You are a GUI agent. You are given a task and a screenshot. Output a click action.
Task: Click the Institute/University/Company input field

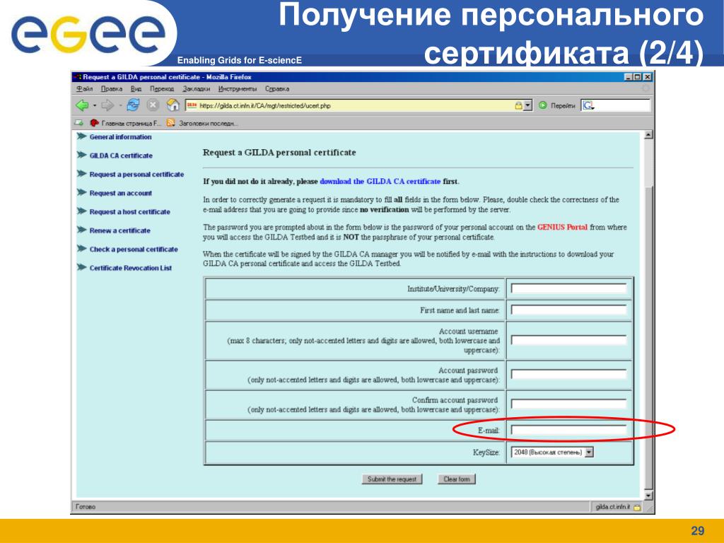(x=569, y=288)
